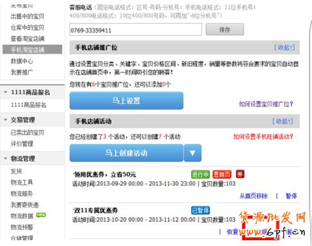Click the 保存 button
The height and width of the screenshot is (246, 312).
(x=224, y=29)
